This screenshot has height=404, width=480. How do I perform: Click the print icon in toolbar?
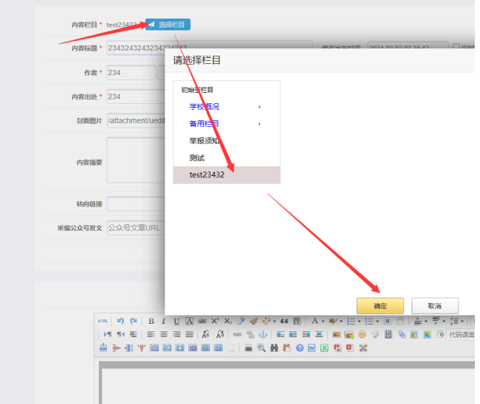[x=249, y=348]
